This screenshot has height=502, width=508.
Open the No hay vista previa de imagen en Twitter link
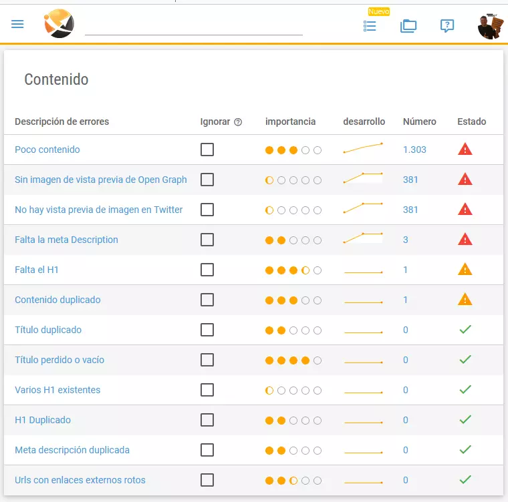98,210
